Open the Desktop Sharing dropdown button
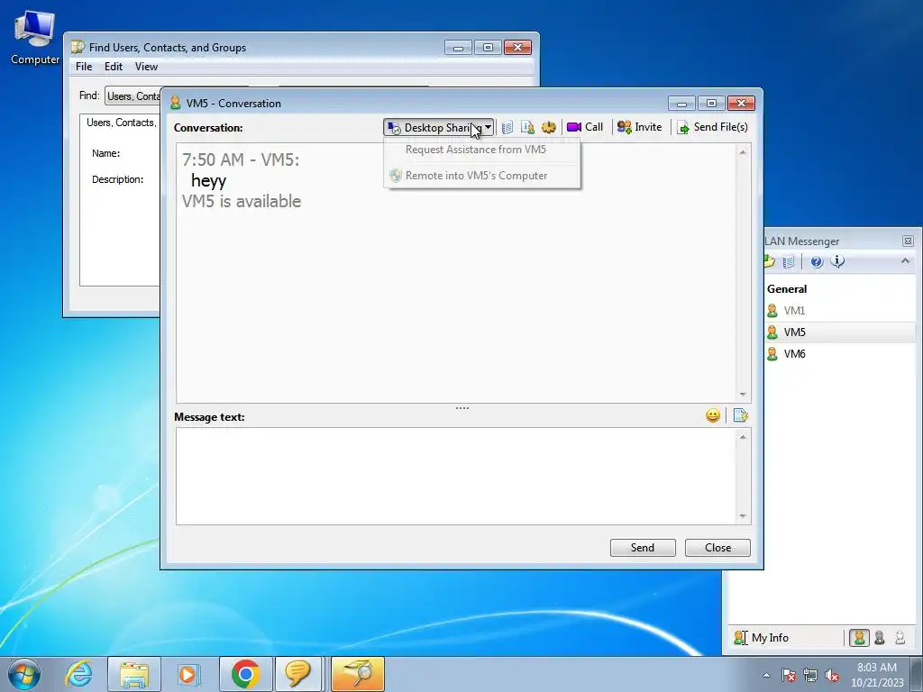The width and height of the screenshot is (923, 692). click(x=439, y=127)
